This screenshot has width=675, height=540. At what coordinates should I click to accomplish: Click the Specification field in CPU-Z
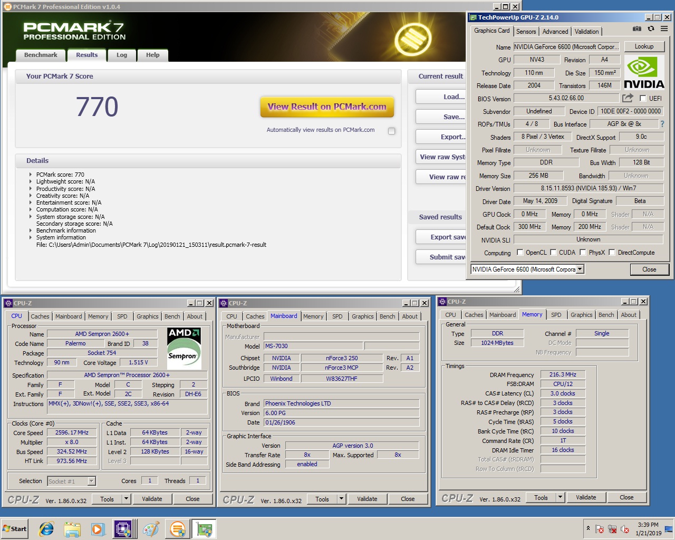127,375
